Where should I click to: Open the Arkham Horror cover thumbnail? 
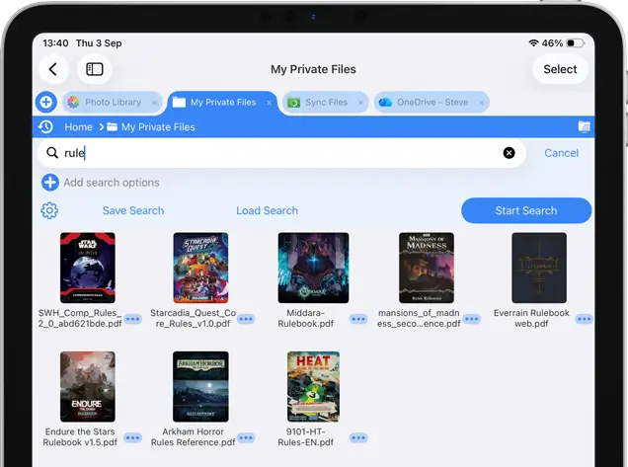200,386
